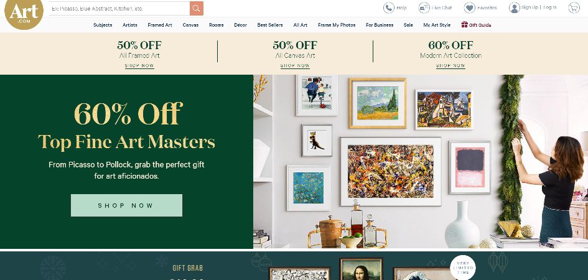Viewport: 588px width, 280px height.
Task: Open Help via the phone icon
Action: [388, 8]
